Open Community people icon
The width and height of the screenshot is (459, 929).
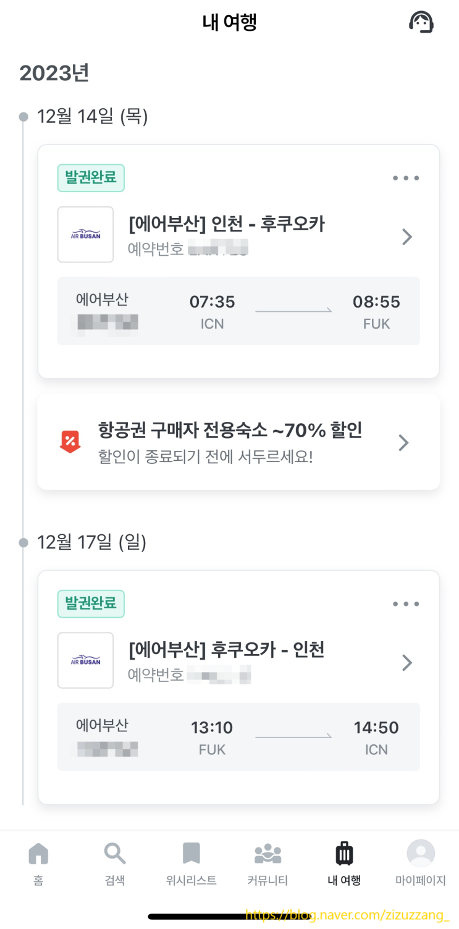[x=267, y=854]
